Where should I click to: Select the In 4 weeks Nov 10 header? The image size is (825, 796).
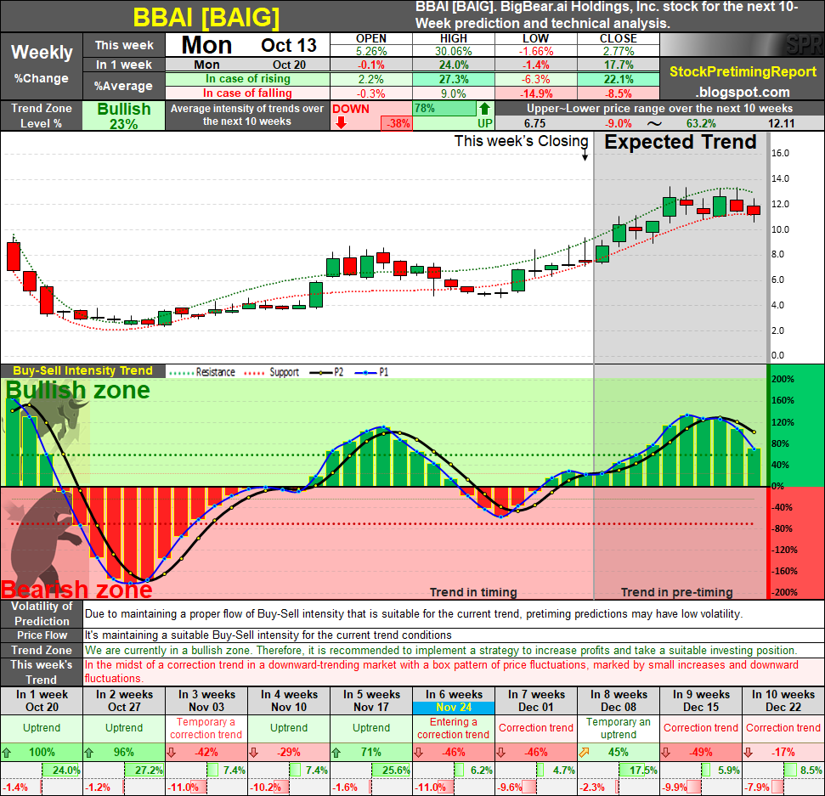(289, 701)
